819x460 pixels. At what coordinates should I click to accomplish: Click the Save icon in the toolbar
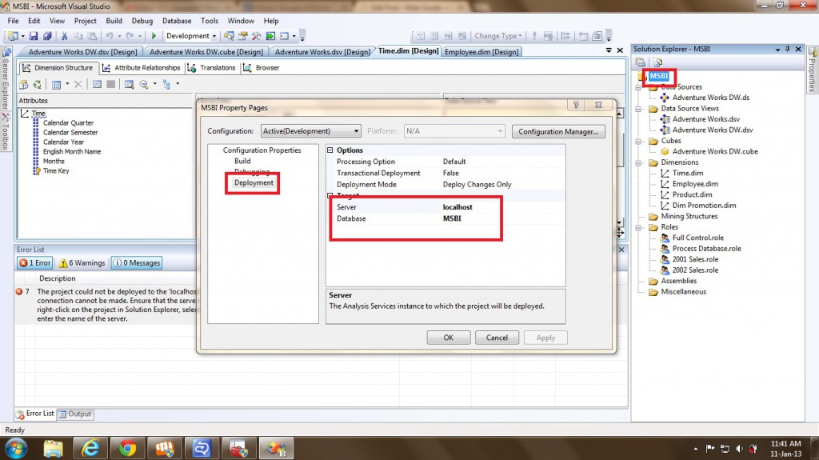(33, 36)
